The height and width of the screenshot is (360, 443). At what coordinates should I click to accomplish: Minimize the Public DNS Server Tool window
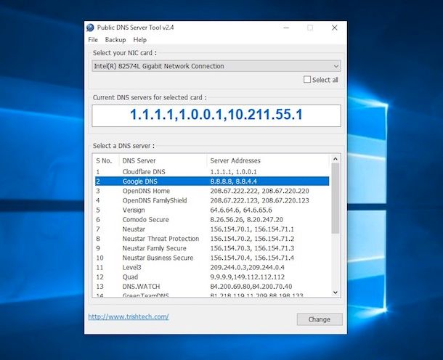click(x=286, y=28)
